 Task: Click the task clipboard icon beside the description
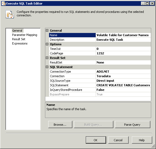[10, 14]
